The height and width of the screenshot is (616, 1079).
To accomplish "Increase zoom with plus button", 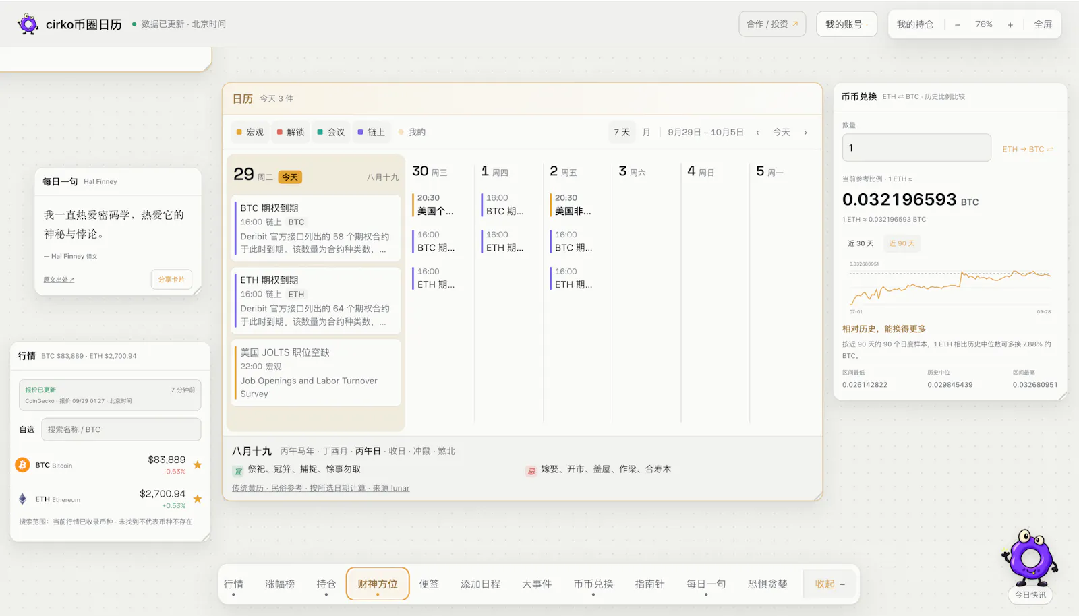I will pos(1010,25).
